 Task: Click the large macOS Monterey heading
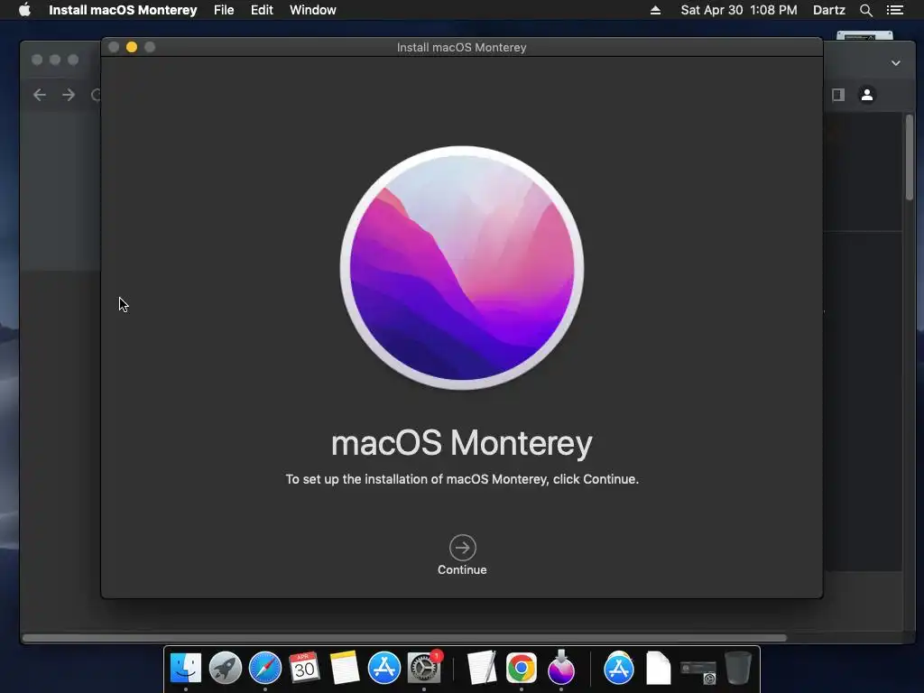tap(462, 443)
